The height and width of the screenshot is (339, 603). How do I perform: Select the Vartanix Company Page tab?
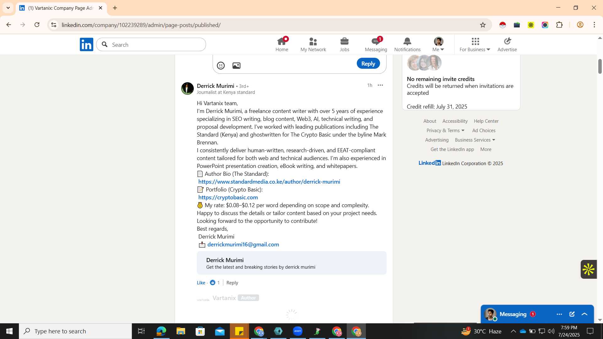[61, 8]
